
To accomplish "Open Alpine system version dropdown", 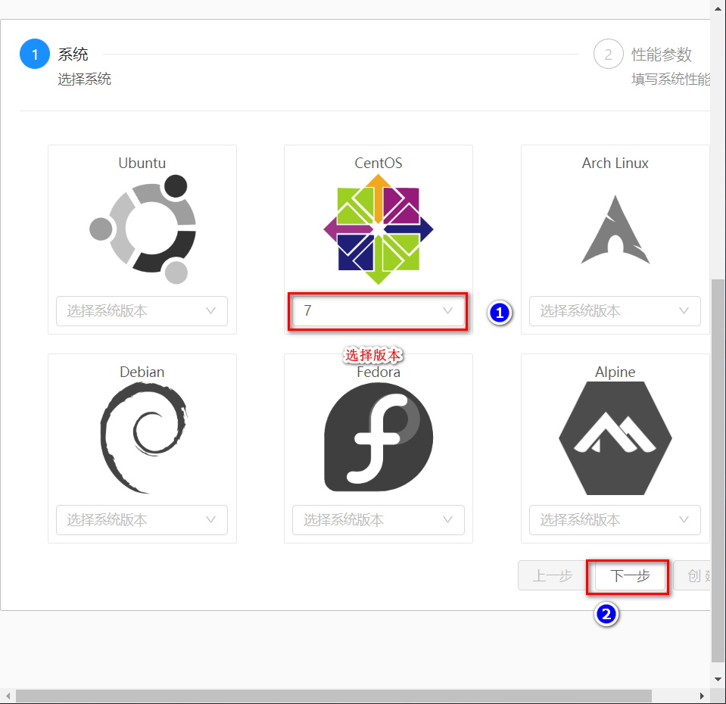I will [x=615, y=520].
